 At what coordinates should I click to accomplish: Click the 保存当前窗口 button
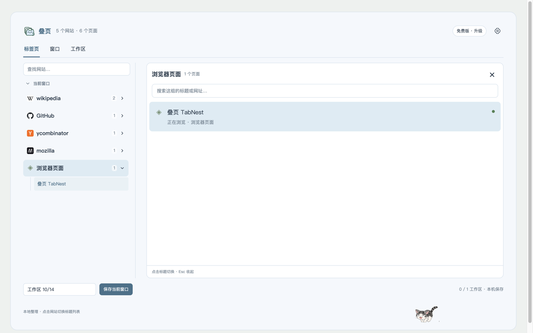click(116, 289)
